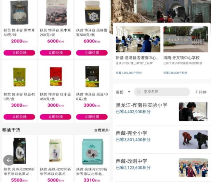Open the 海南-牙叉镇中心学校 card image
The width and height of the screenshot is (211, 182).
(x=186, y=39)
